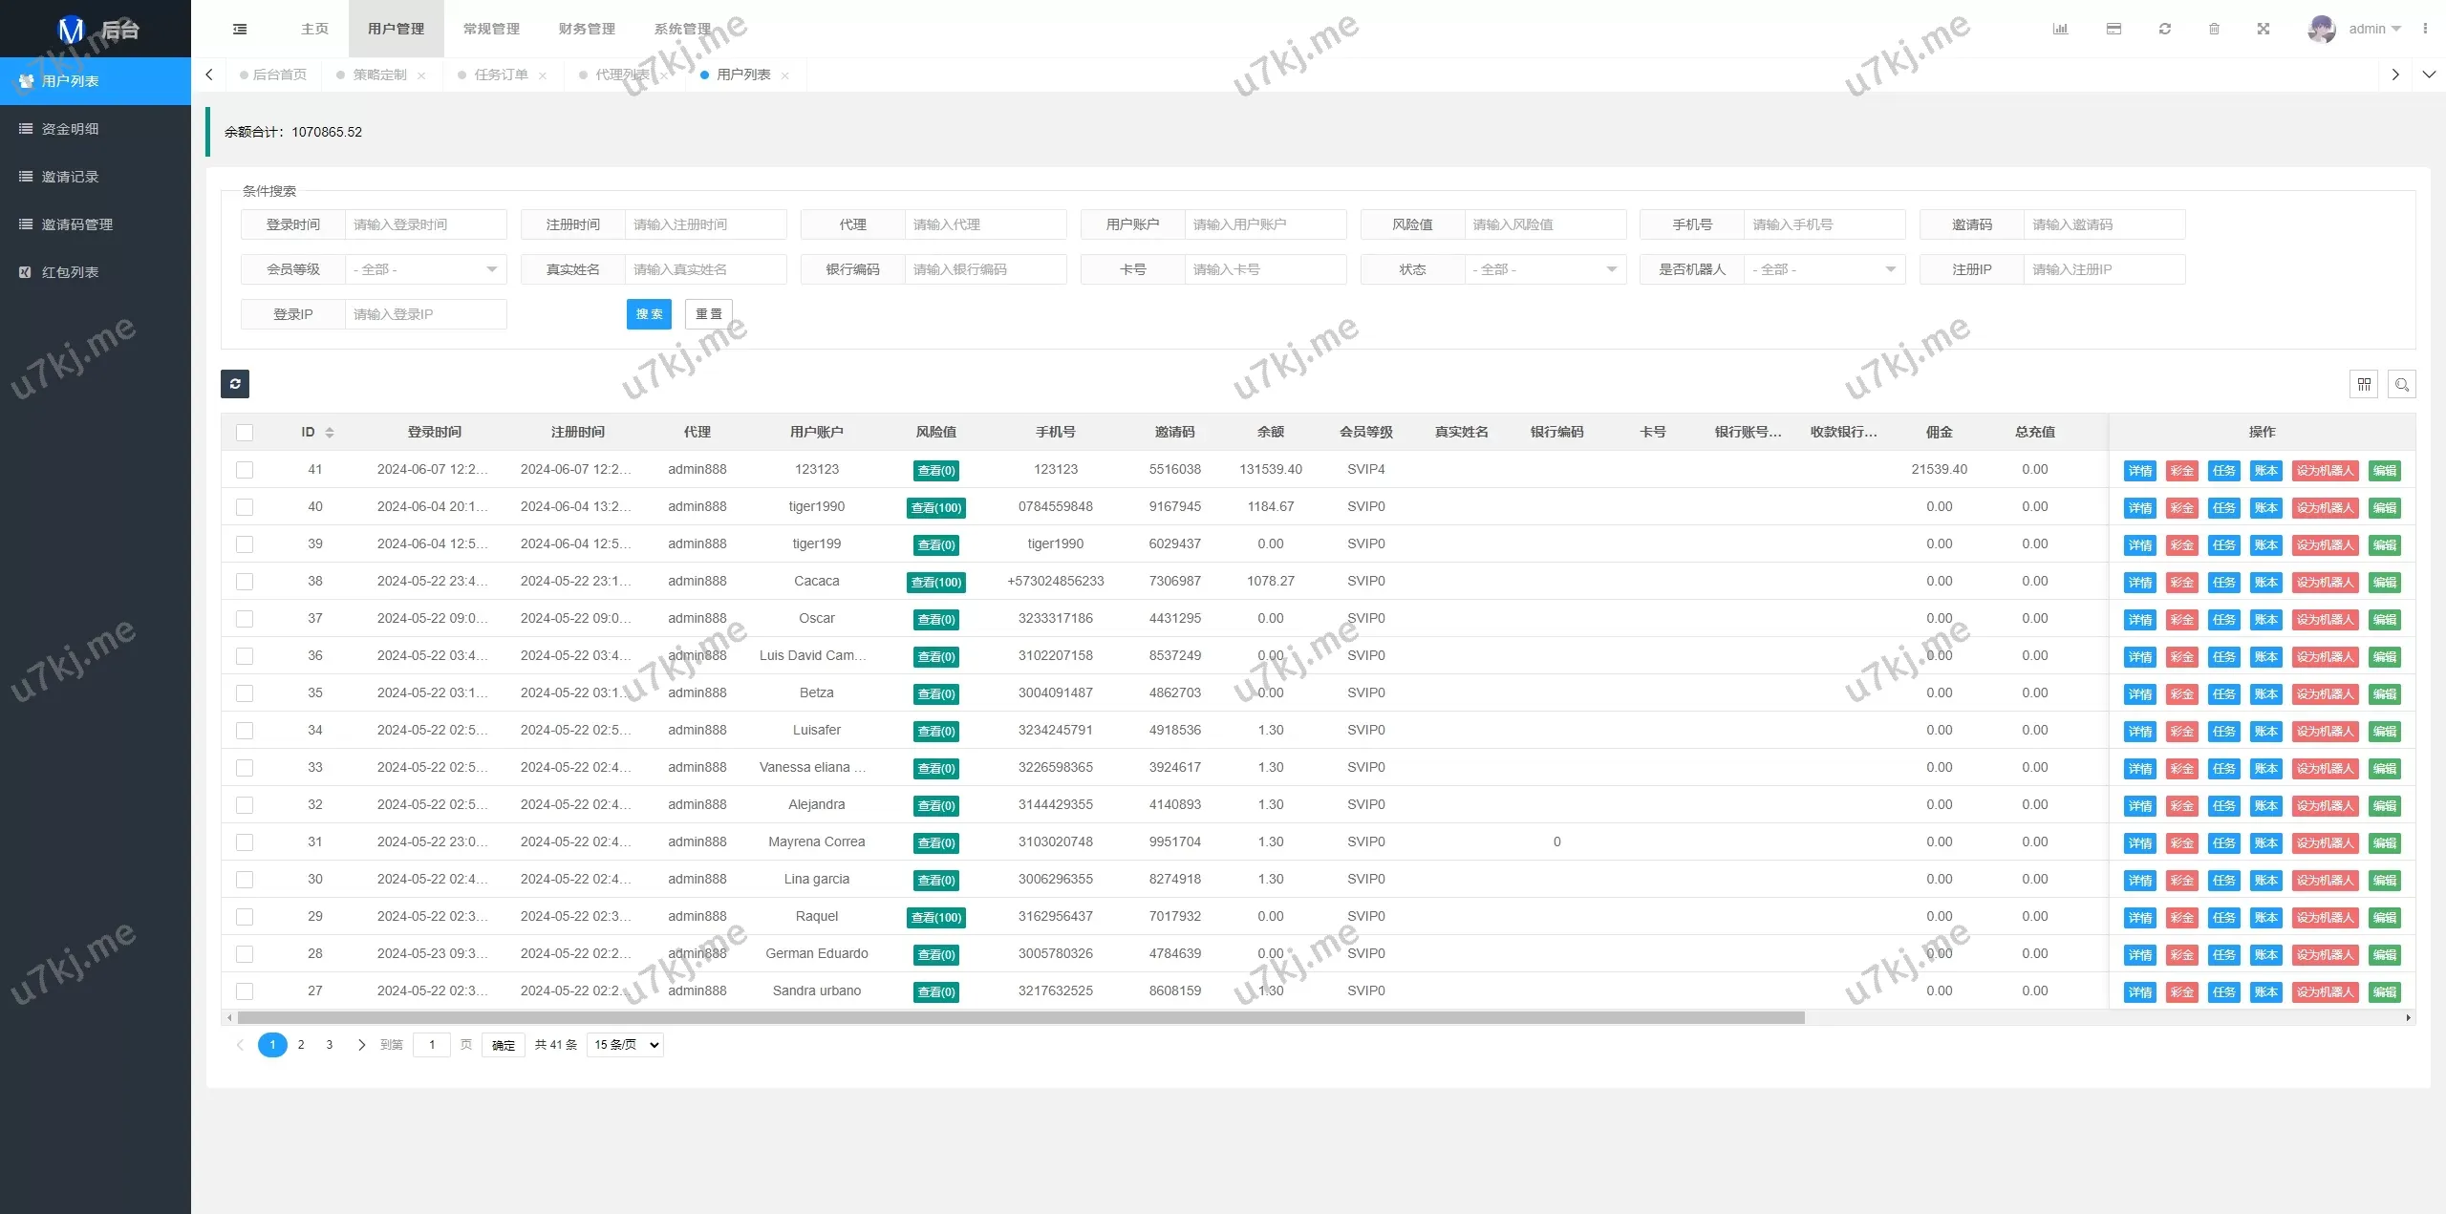Click the blue 搜索 button

[649, 314]
